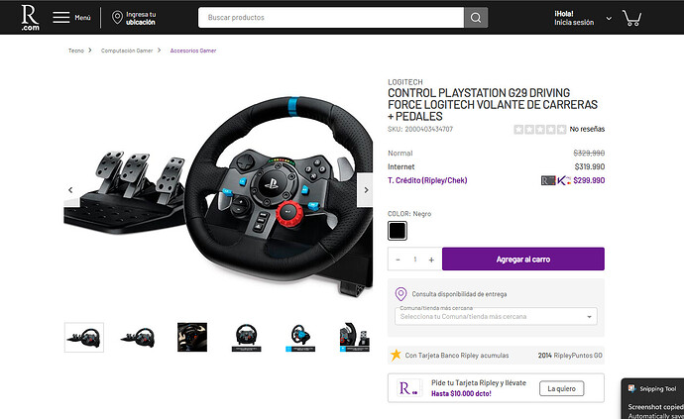Click the Tarjeta Ripley card logo
Image resolution: width=684 pixels, height=419 pixels.
408,388
